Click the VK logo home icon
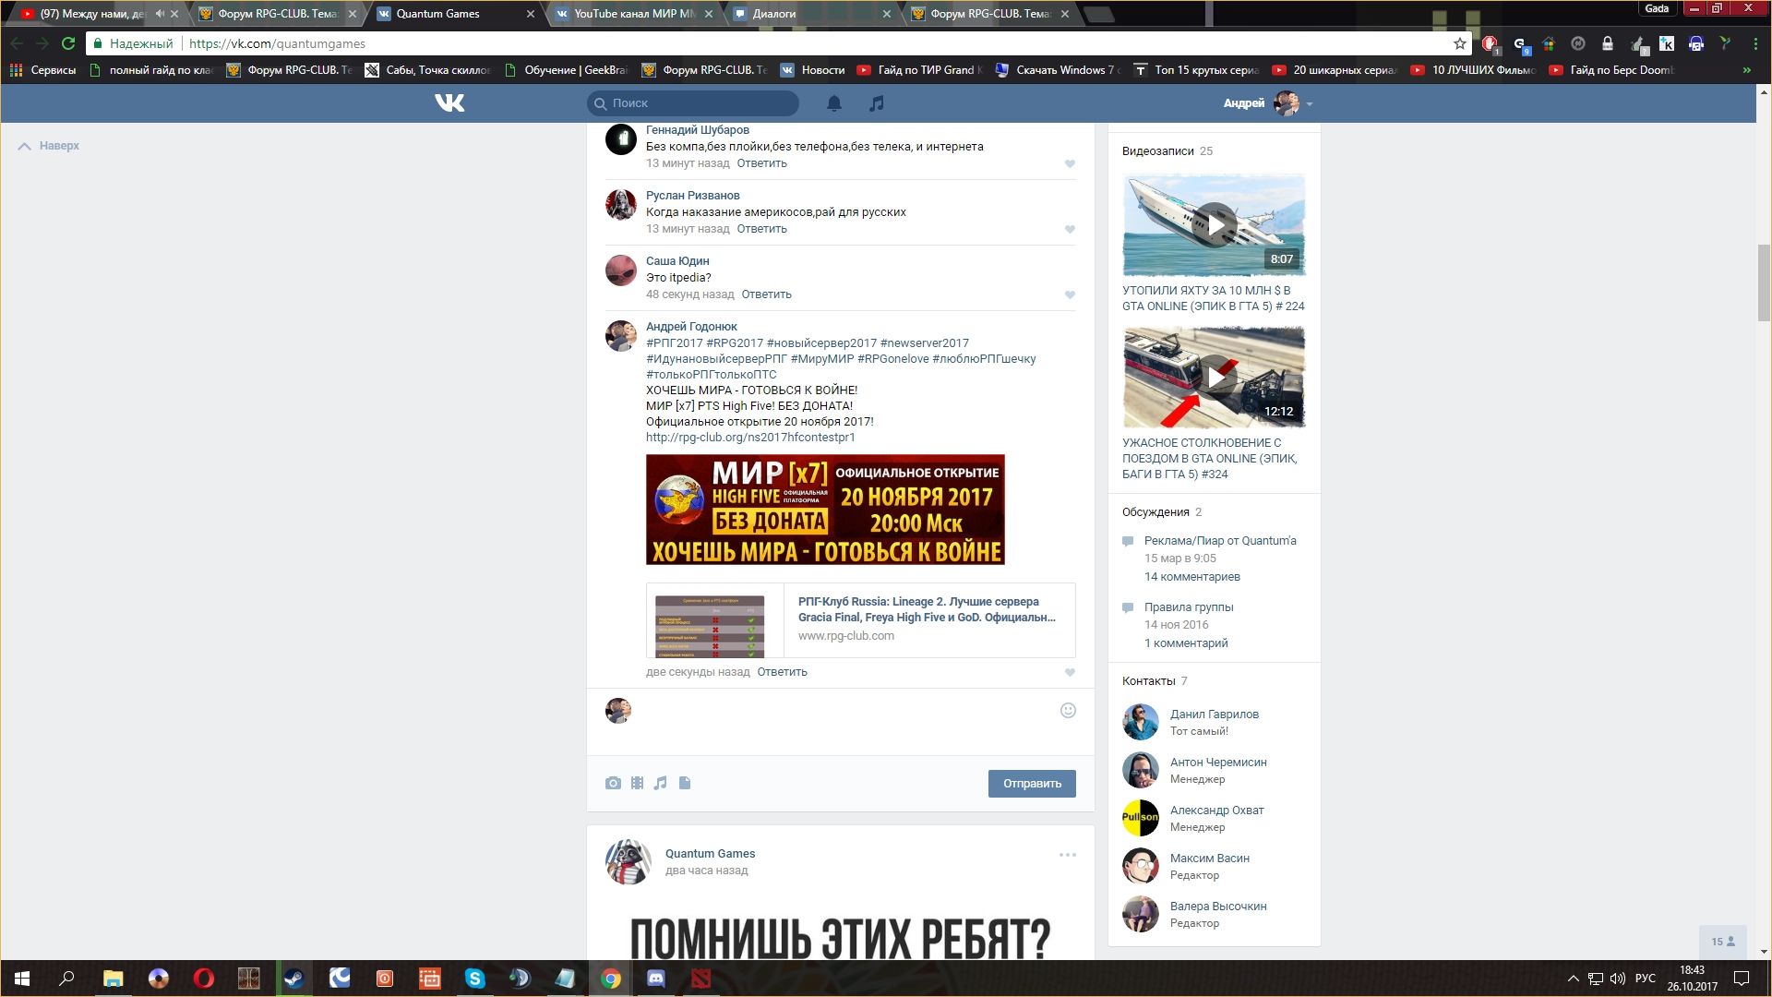1772x997 pixels. tap(449, 103)
